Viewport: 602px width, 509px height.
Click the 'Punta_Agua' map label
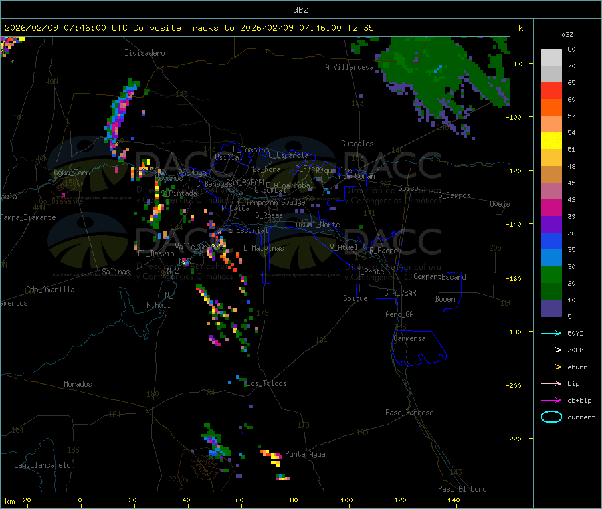coord(305,454)
